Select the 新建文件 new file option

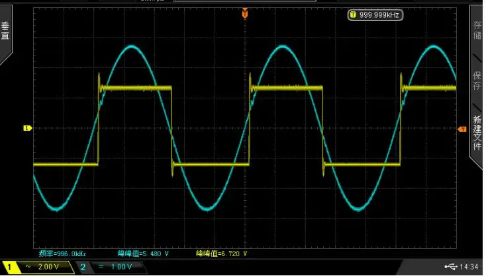(x=477, y=133)
